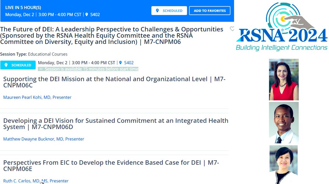Screen dimensions: 329x184
Task: Open Maureen Pearl Kohi, MD presenter link
Action: 37,97
